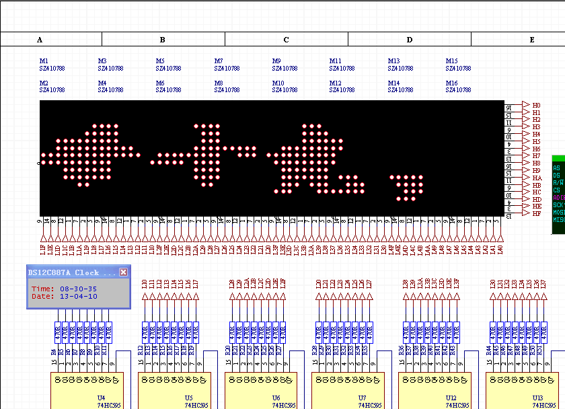Click sheet column header B
Screen dimensions: 565x409
pos(163,39)
